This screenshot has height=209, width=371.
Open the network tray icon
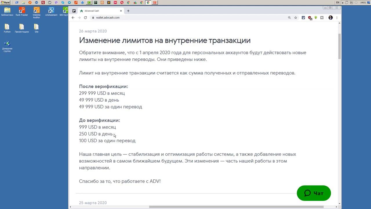pyautogui.click(x=352, y=3)
